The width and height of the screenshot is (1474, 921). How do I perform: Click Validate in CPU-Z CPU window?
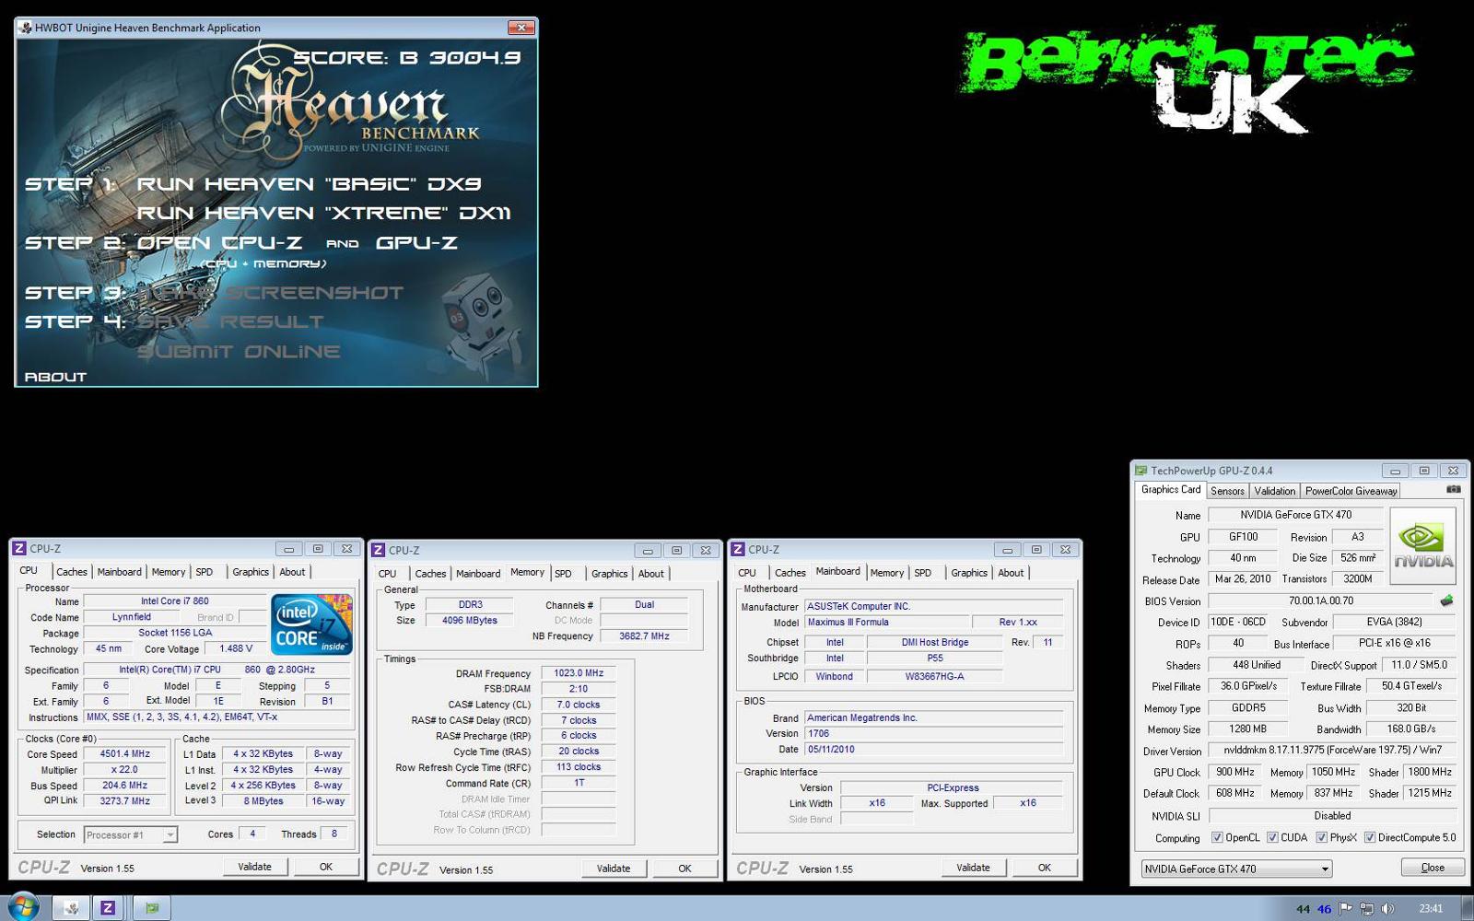click(x=255, y=867)
